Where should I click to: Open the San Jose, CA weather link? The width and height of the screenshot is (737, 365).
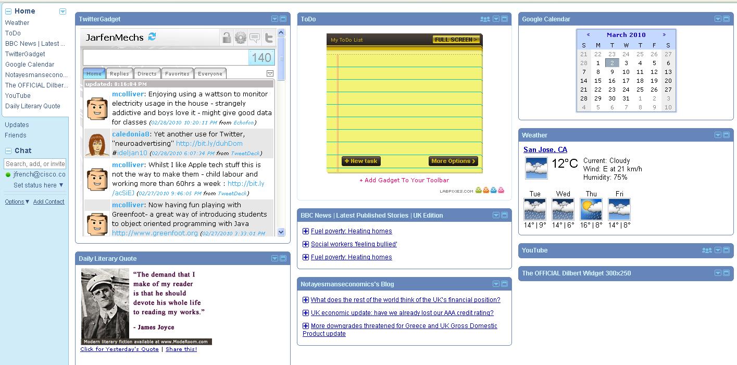(x=545, y=150)
